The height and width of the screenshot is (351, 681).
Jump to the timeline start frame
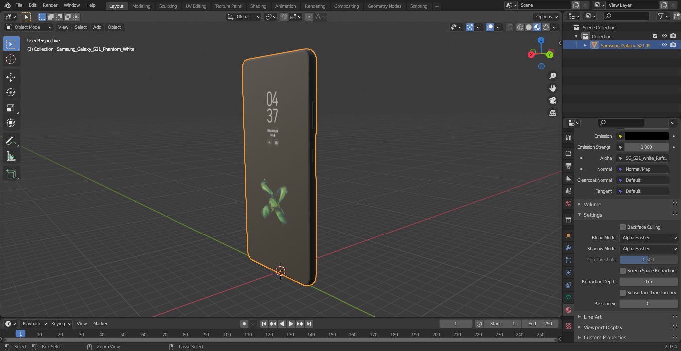click(264, 324)
